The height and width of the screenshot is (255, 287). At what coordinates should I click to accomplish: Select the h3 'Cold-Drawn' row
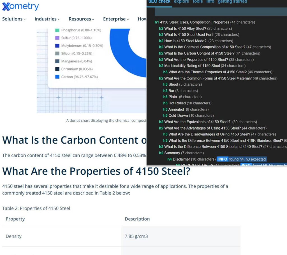[188, 116]
